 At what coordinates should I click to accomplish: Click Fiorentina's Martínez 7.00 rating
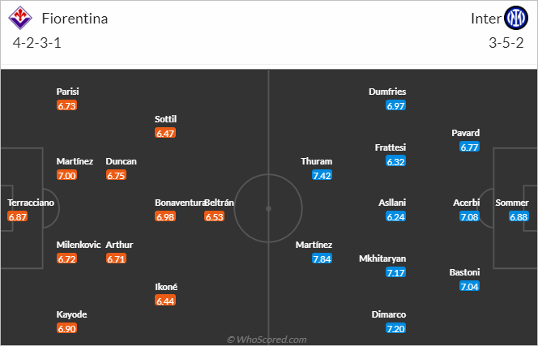point(66,175)
